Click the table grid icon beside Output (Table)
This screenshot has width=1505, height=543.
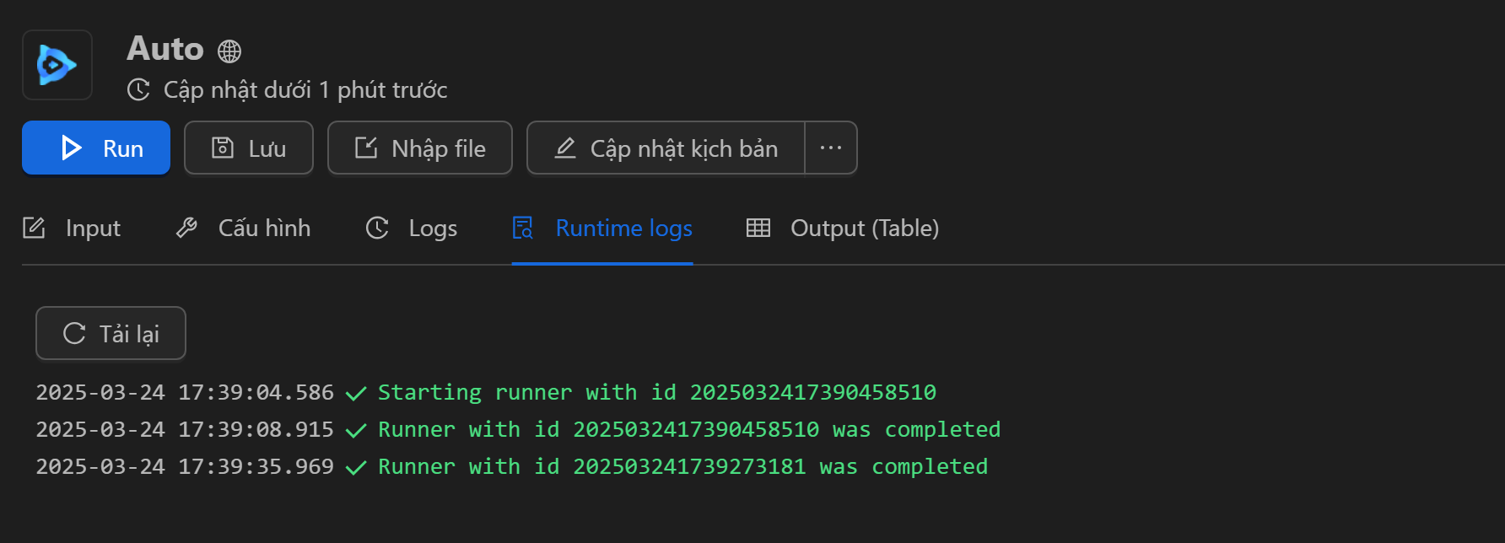(x=758, y=228)
